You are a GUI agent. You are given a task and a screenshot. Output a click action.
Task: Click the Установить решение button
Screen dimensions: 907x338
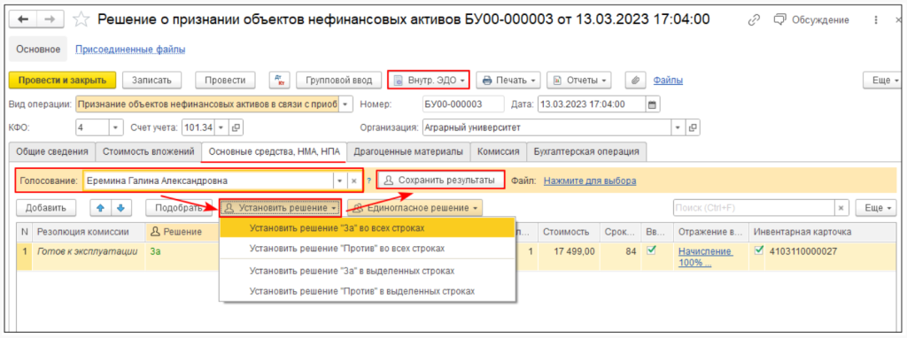(x=281, y=207)
